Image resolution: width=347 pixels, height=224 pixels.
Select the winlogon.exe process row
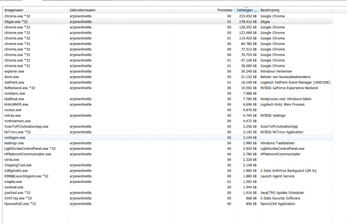tap(168, 137)
